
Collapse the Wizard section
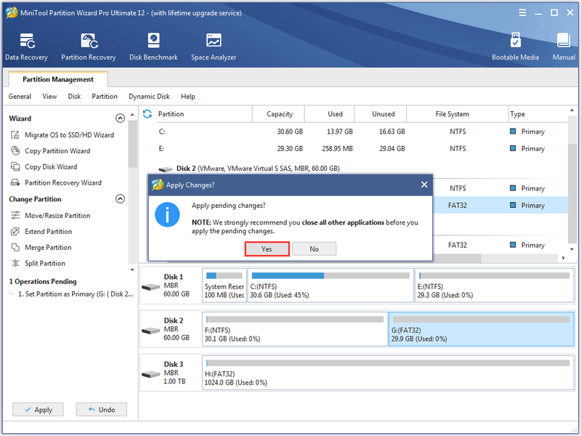tap(120, 118)
